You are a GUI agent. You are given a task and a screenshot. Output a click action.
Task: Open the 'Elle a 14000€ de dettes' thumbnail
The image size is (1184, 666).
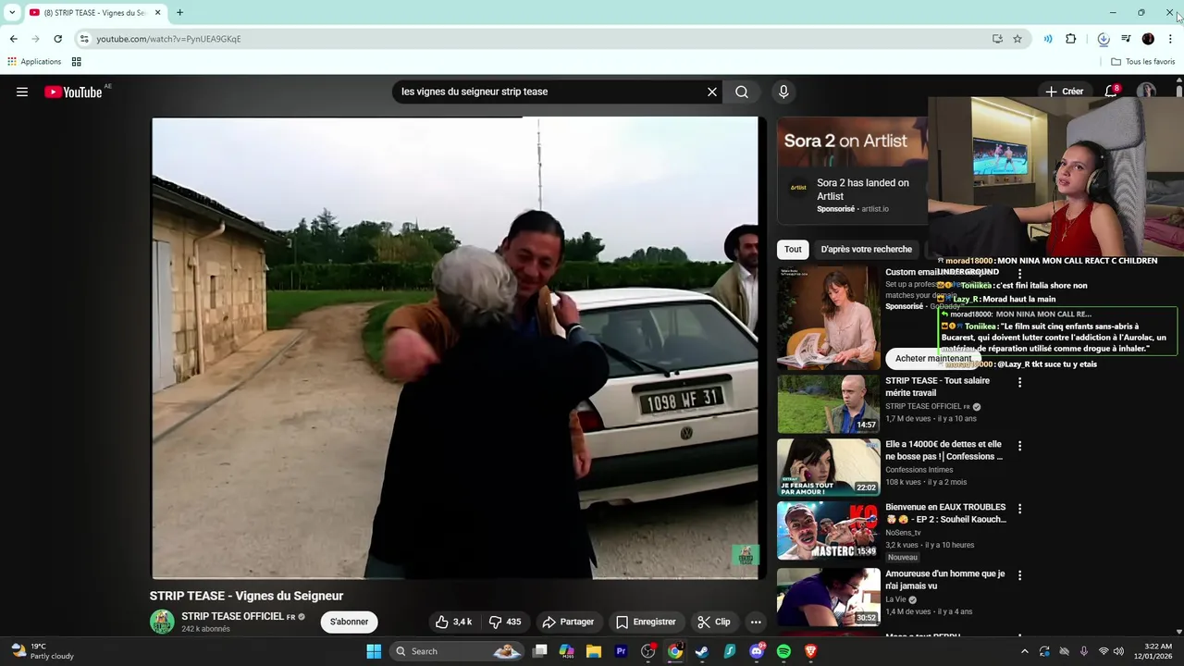[x=829, y=467]
